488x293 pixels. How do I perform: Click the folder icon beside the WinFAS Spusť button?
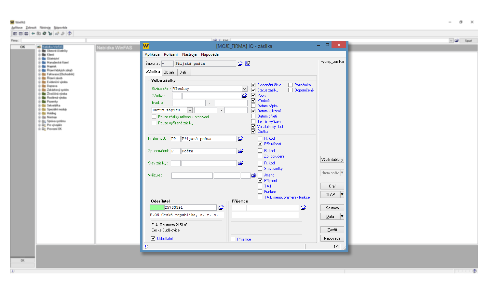(x=457, y=41)
